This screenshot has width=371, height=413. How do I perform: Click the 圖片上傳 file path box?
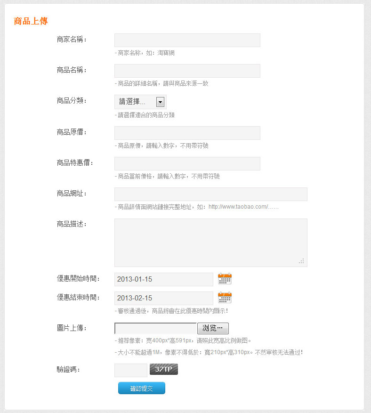click(x=155, y=328)
